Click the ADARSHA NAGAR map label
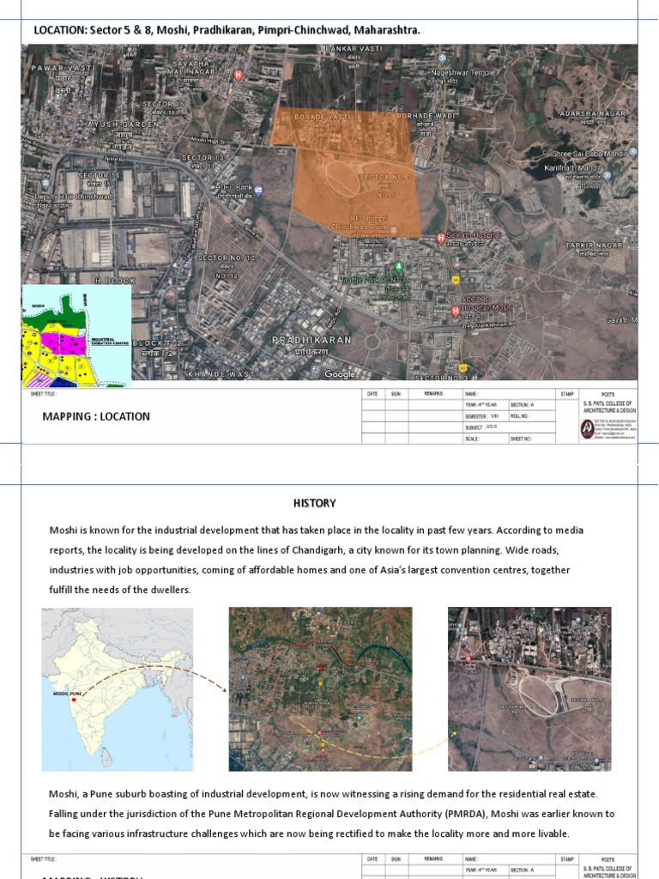 [x=593, y=113]
